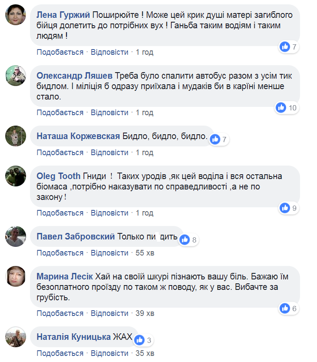317x362 pixels.
Task: Click Подобається under Марина Лесік's comment
Action: click(60, 313)
